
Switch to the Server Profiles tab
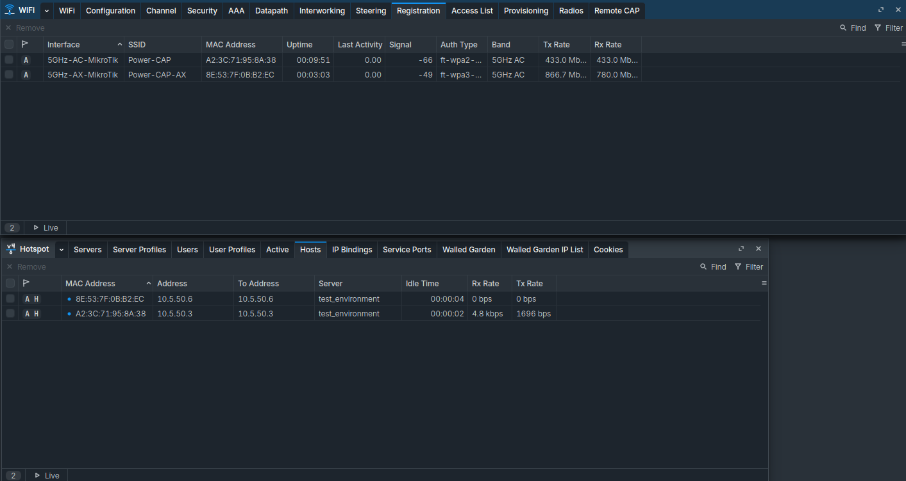(139, 250)
